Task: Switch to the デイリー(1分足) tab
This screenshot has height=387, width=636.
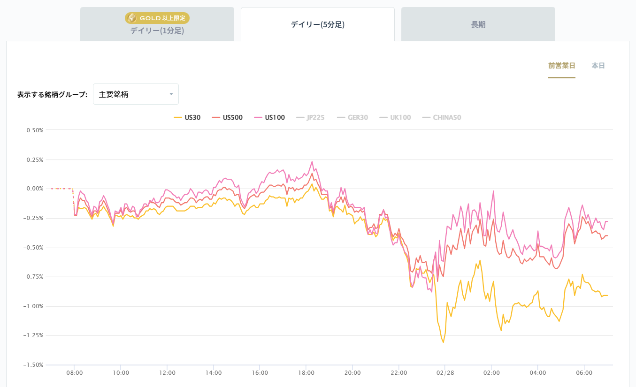Action: click(157, 31)
